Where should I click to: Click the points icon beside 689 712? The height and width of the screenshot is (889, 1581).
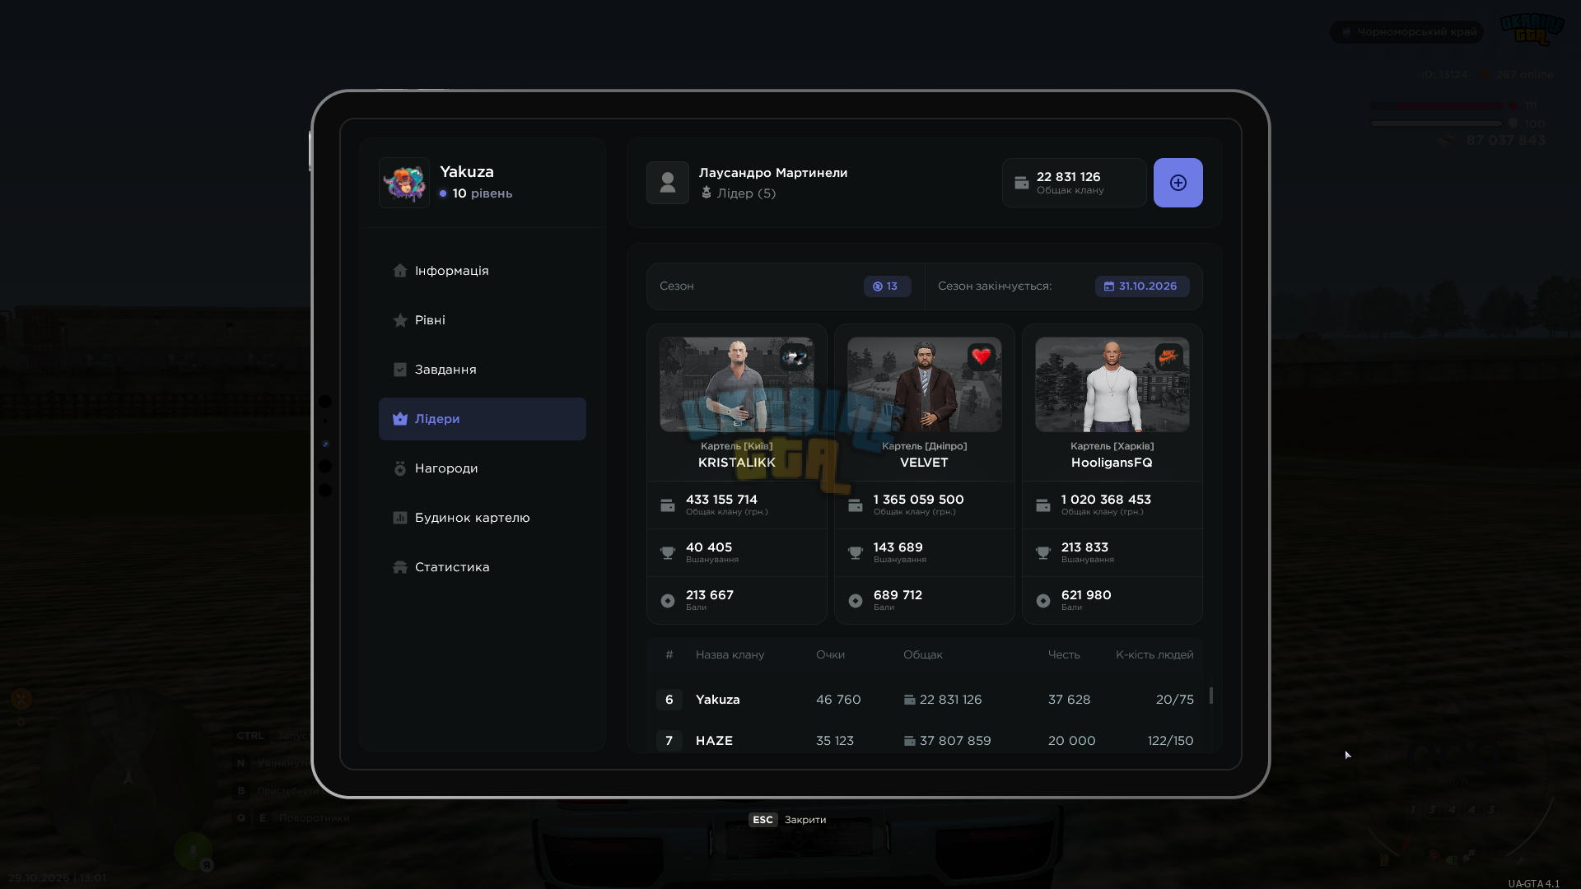point(856,601)
